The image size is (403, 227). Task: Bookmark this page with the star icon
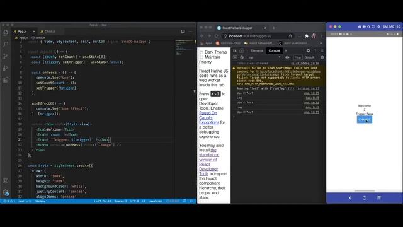click(x=290, y=36)
